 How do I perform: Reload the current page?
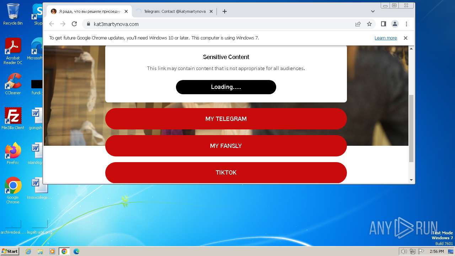click(x=74, y=24)
